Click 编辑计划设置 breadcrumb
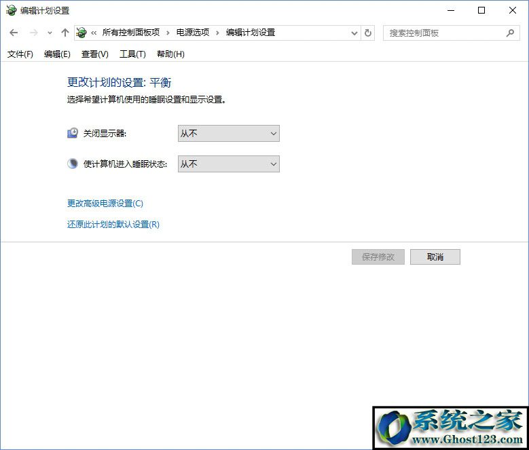 pyautogui.click(x=251, y=33)
